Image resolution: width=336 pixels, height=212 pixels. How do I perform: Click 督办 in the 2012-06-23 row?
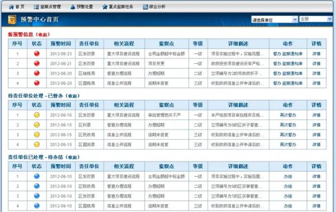(277, 54)
